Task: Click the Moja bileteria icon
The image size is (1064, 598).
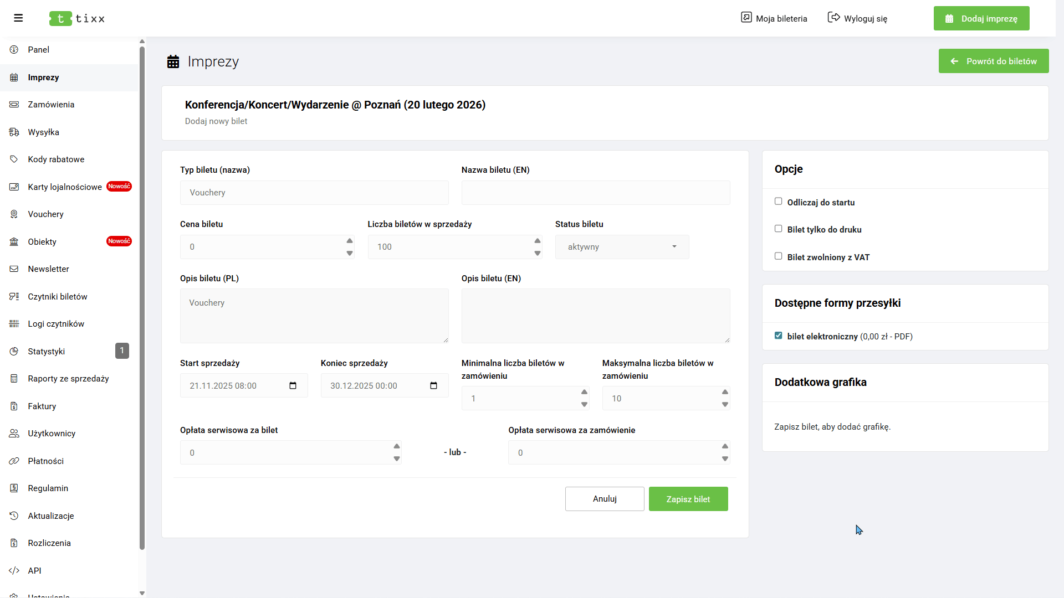Action: (746, 18)
